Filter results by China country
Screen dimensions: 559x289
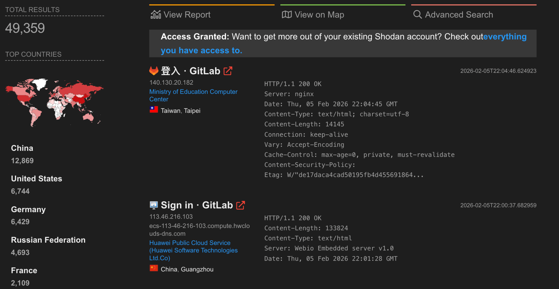(x=22, y=148)
